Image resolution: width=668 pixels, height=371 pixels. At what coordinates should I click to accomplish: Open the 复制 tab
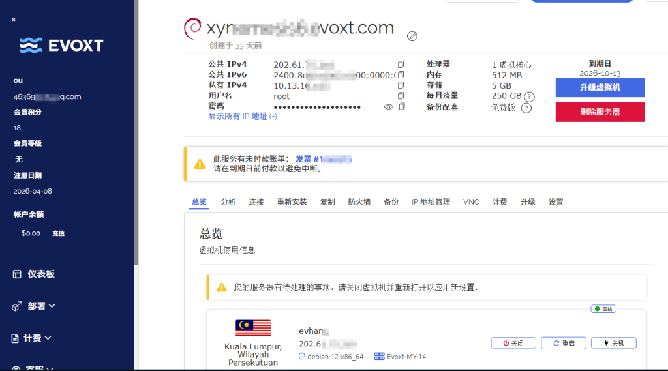click(327, 202)
